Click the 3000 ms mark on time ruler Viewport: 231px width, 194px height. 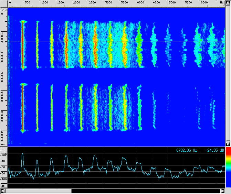(3, 76)
